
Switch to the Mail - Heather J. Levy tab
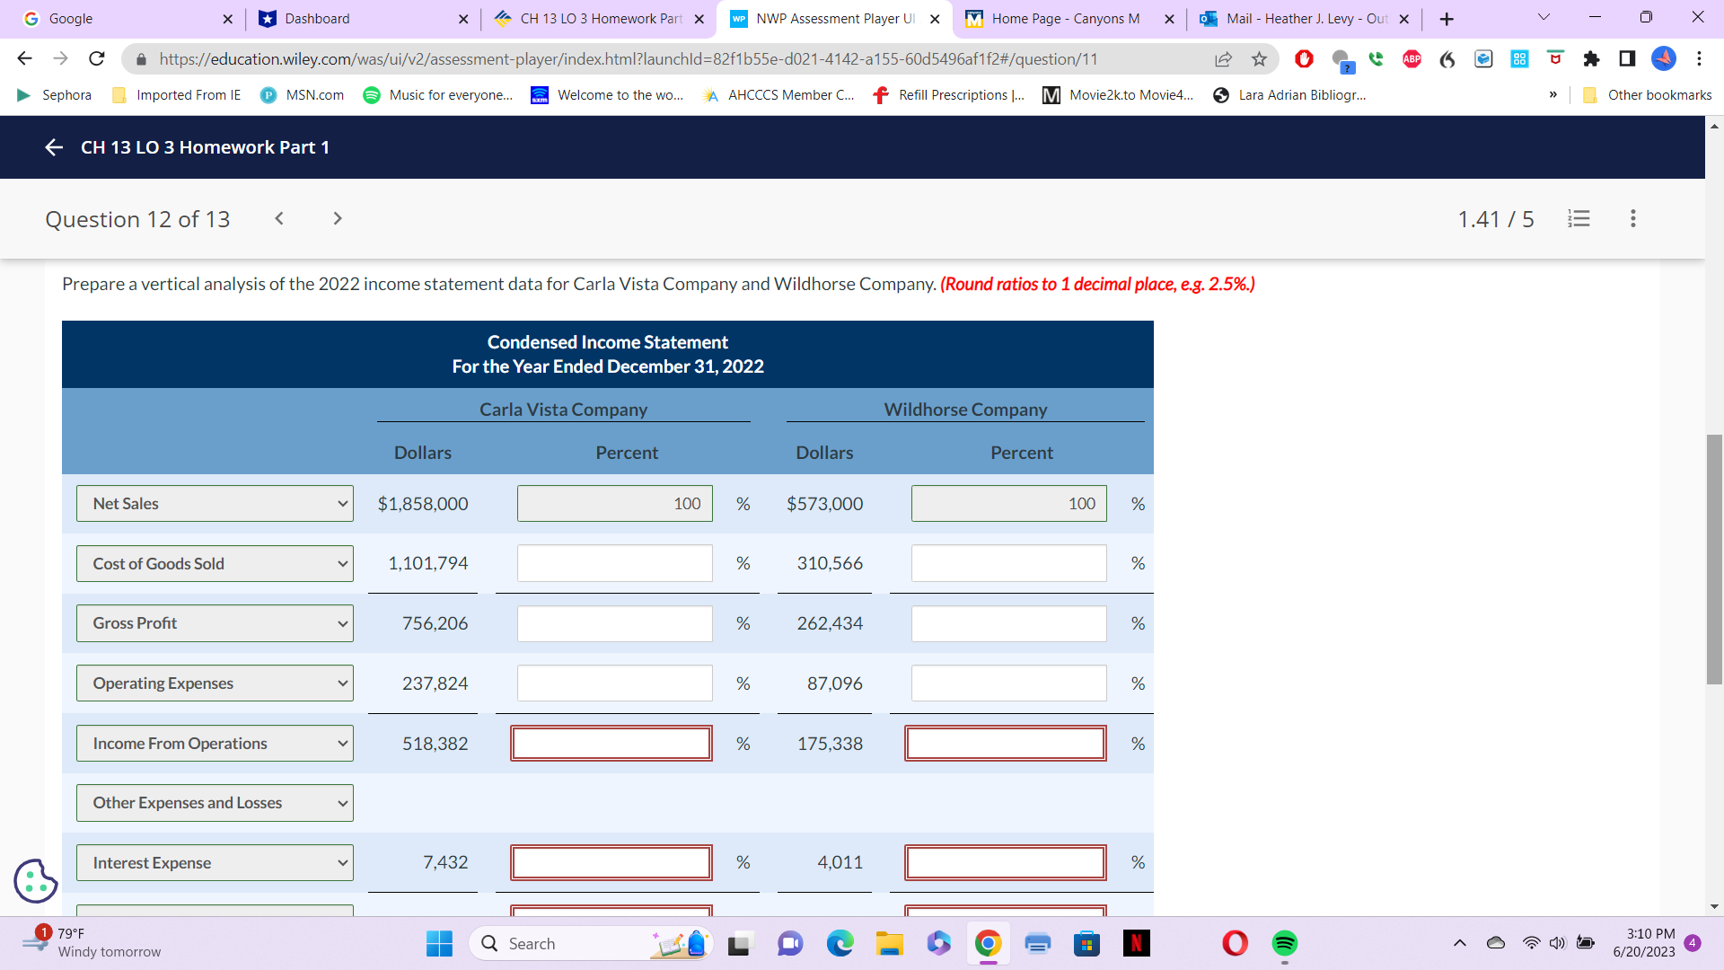click(1293, 18)
